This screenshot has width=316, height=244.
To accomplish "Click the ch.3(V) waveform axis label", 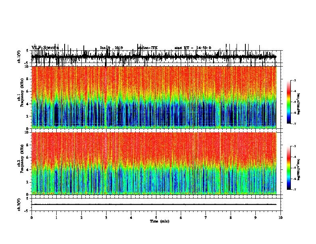I will [x=19, y=205].
